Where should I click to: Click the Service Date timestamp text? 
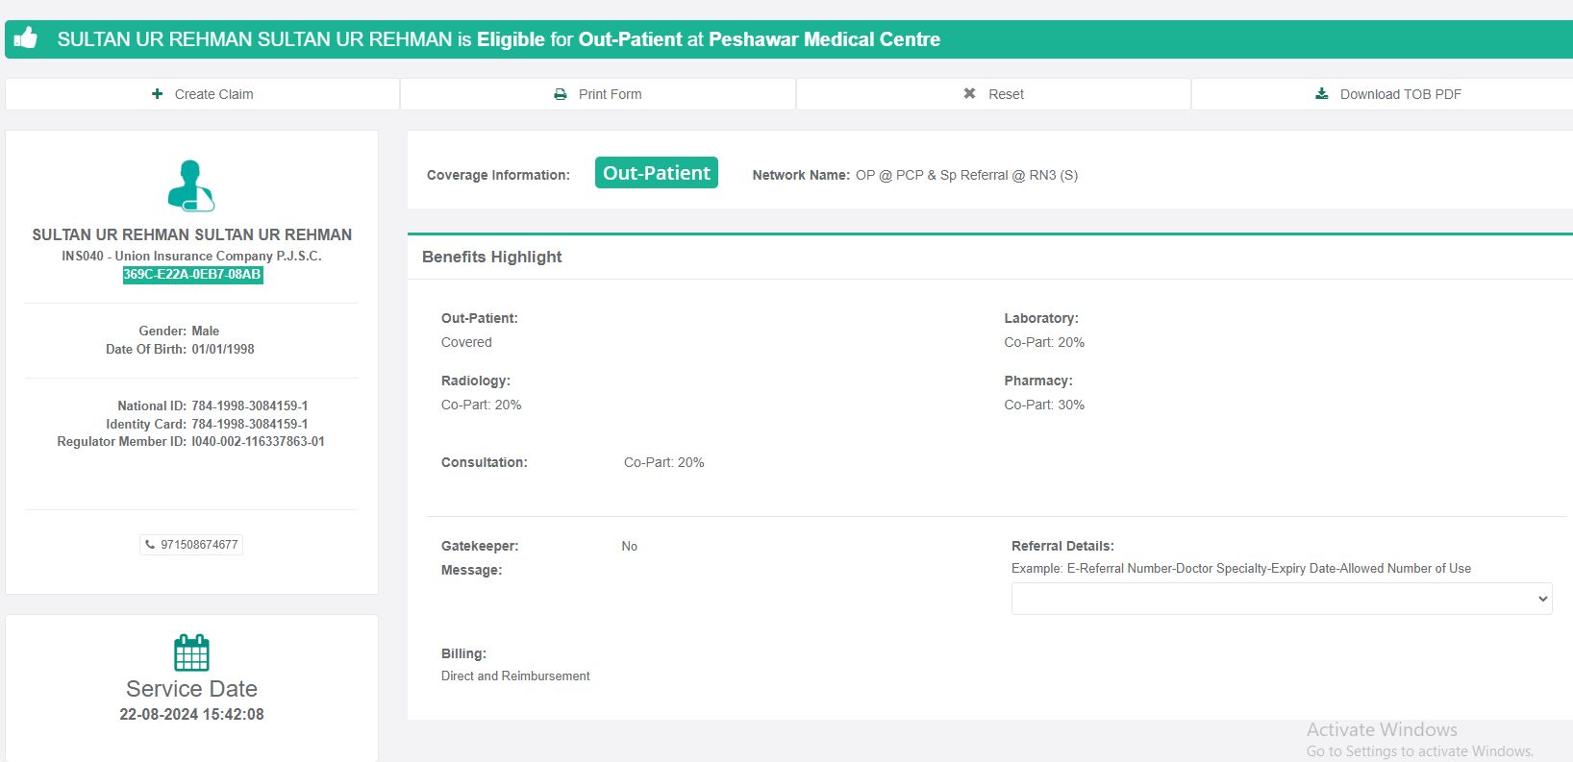(x=191, y=715)
